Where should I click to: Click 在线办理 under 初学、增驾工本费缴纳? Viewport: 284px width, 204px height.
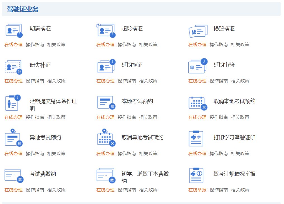pyautogui.click(x=105, y=190)
